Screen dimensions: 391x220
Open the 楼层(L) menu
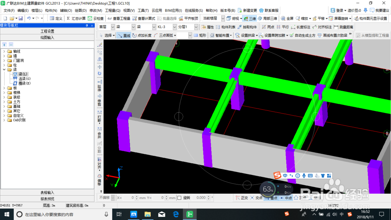click(x=37, y=11)
